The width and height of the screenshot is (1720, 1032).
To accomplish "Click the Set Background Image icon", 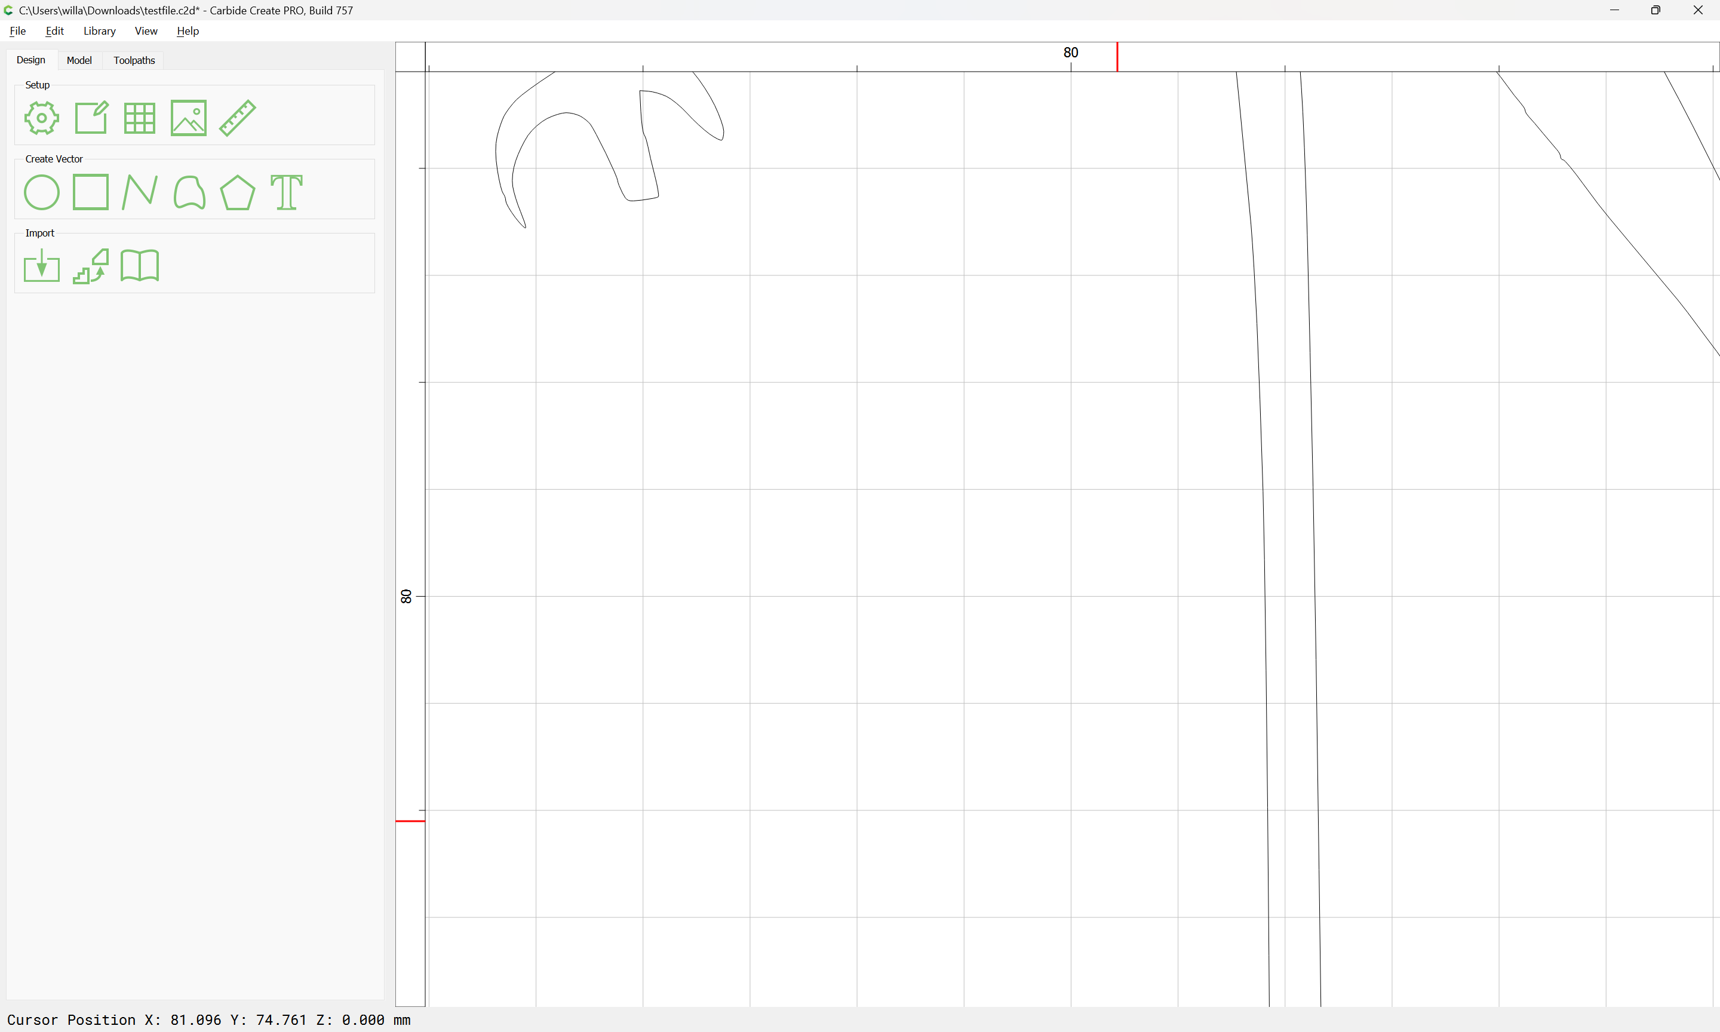I will (x=188, y=118).
